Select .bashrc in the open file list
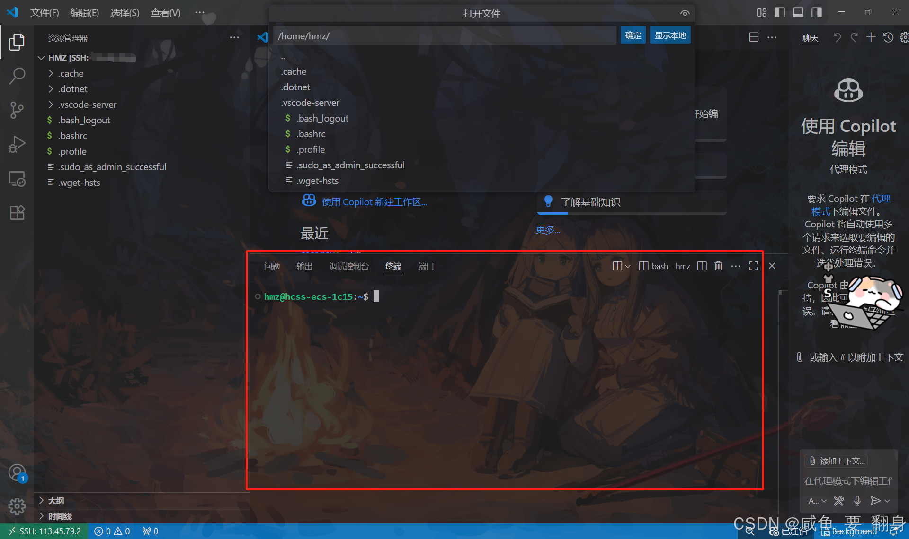 click(x=482, y=134)
